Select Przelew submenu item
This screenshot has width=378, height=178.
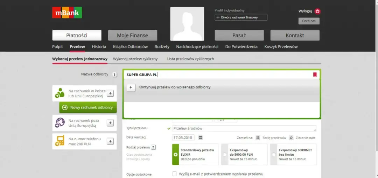tap(77, 47)
